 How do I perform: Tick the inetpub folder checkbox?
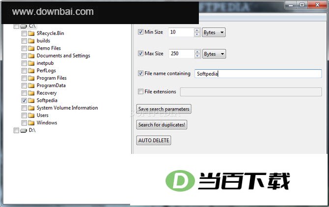[24, 63]
